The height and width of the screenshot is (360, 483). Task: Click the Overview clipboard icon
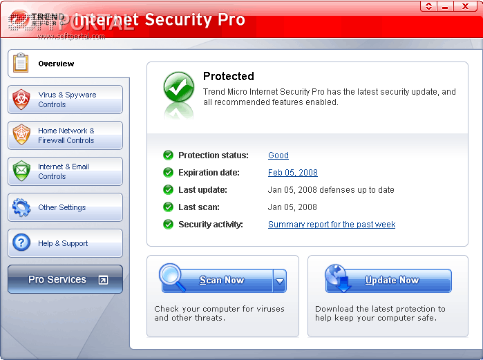pyautogui.click(x=21, y=64)
